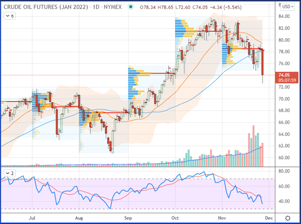
Task: Click the CRUDE OIL FUTURES (JAN 2022) symbol title
Action: pos(46,7)
